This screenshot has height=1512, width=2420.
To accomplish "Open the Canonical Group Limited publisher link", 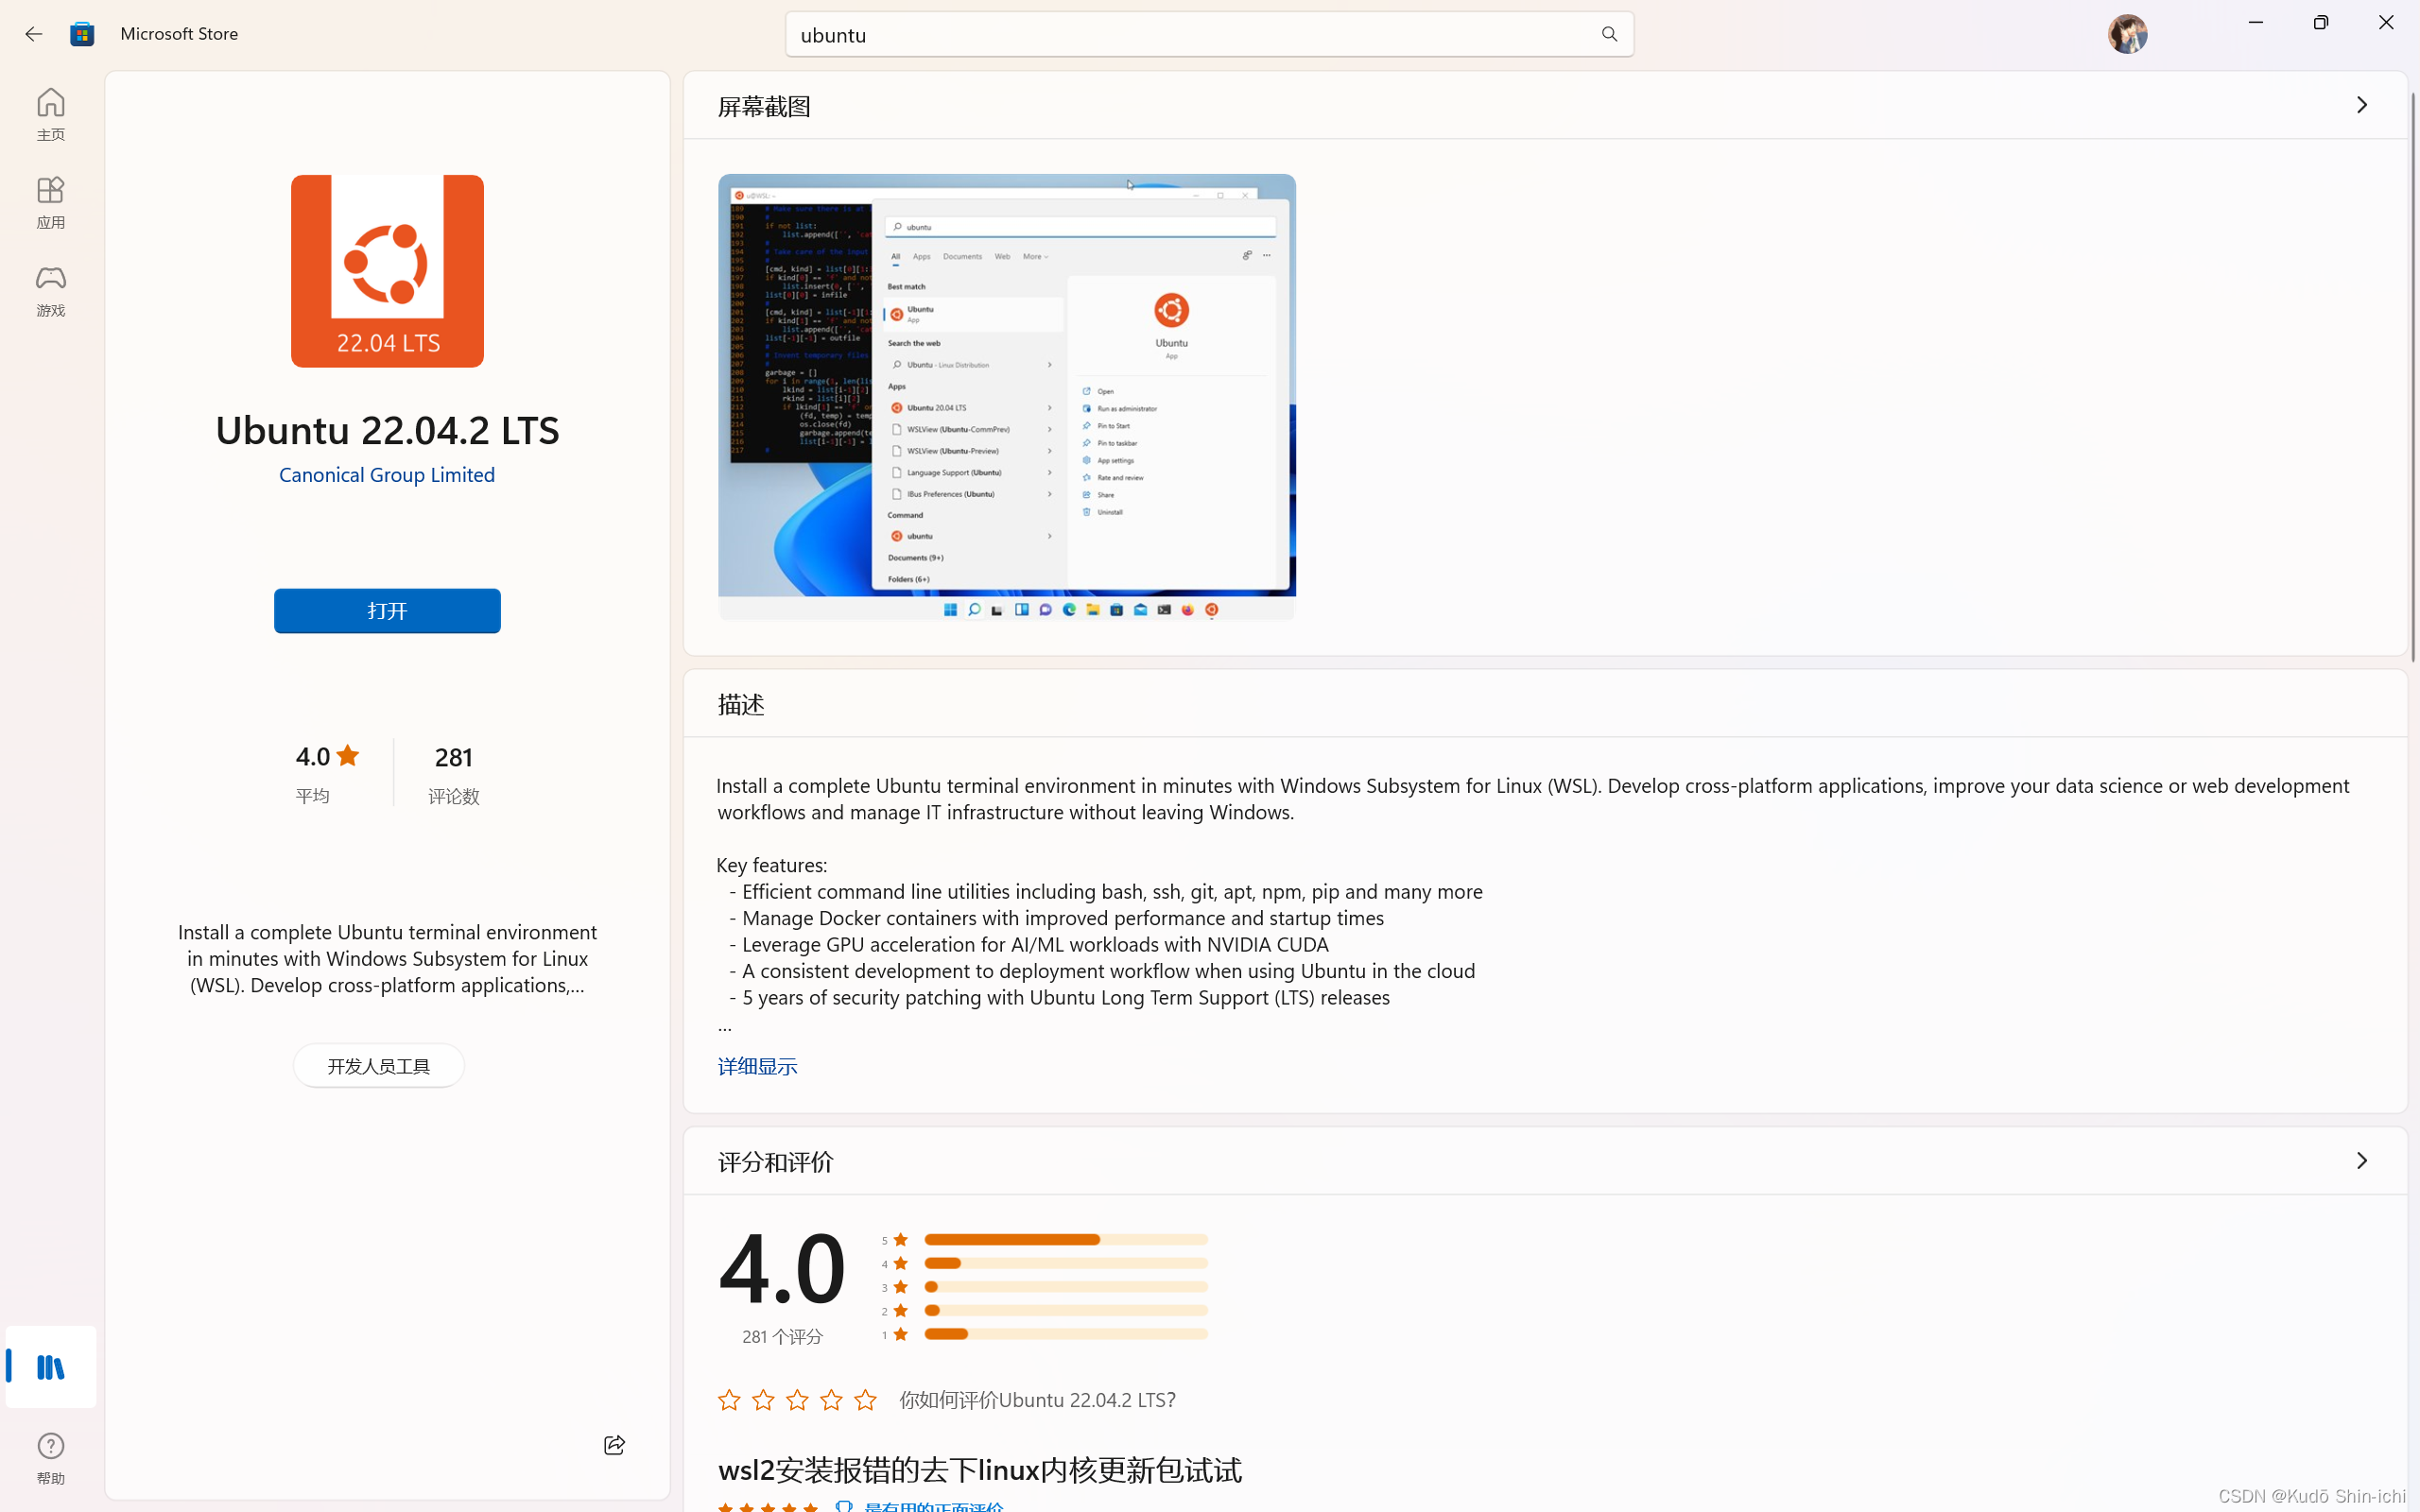I will click(x=387, y=475).
